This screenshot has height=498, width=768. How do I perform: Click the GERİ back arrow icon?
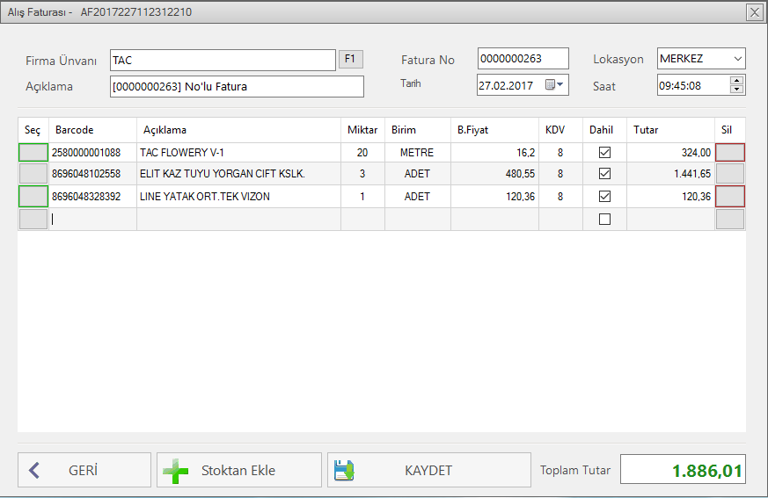point(34,470)
